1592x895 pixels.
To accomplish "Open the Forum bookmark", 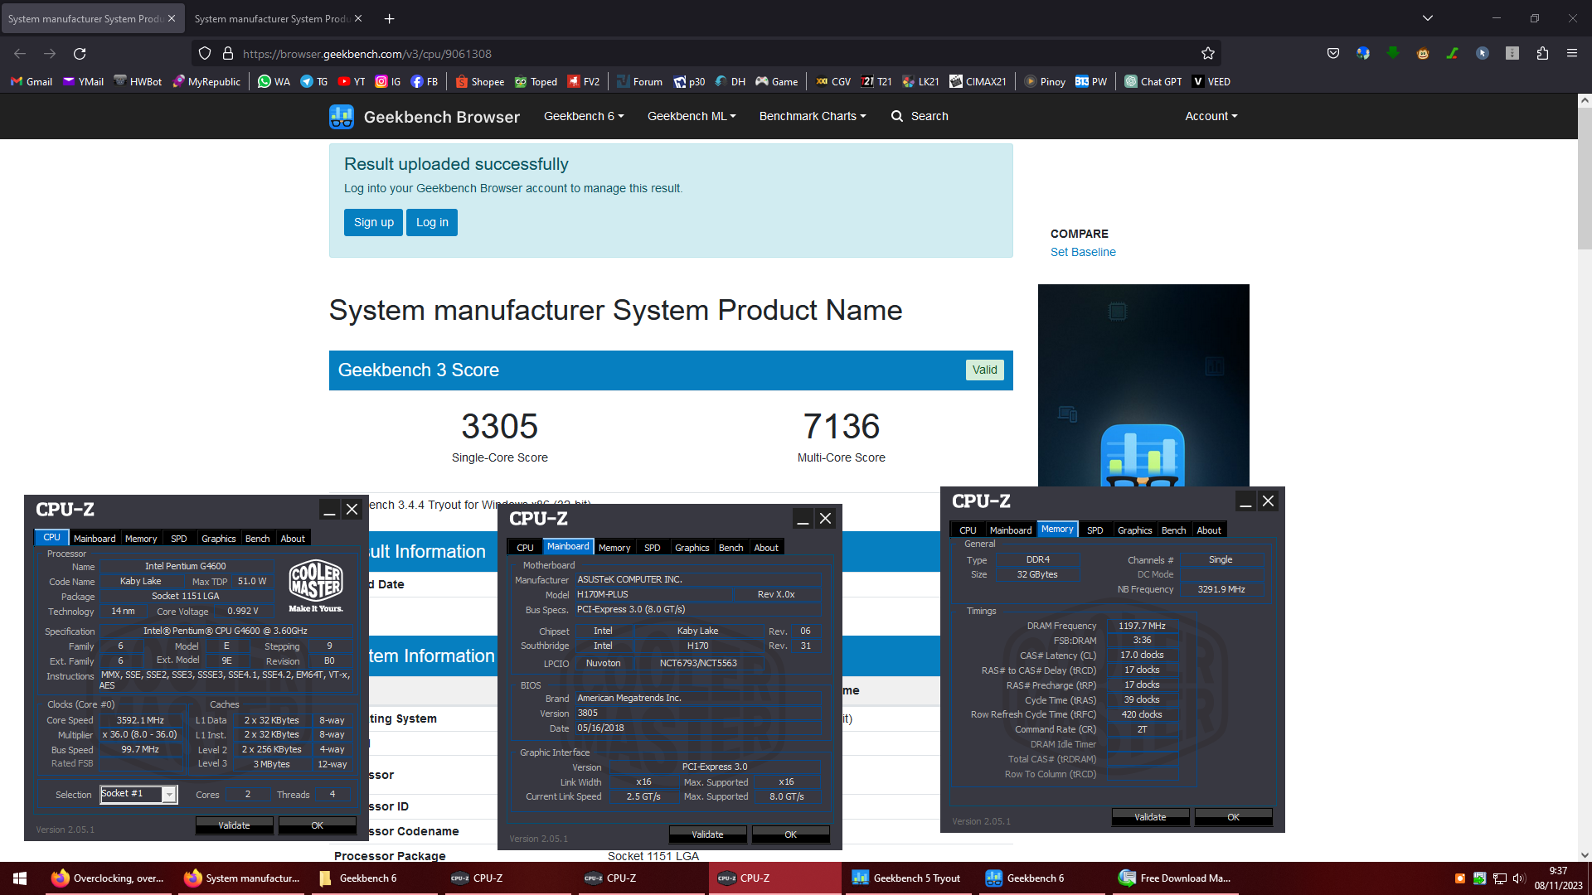I will [x=639, y=81].
